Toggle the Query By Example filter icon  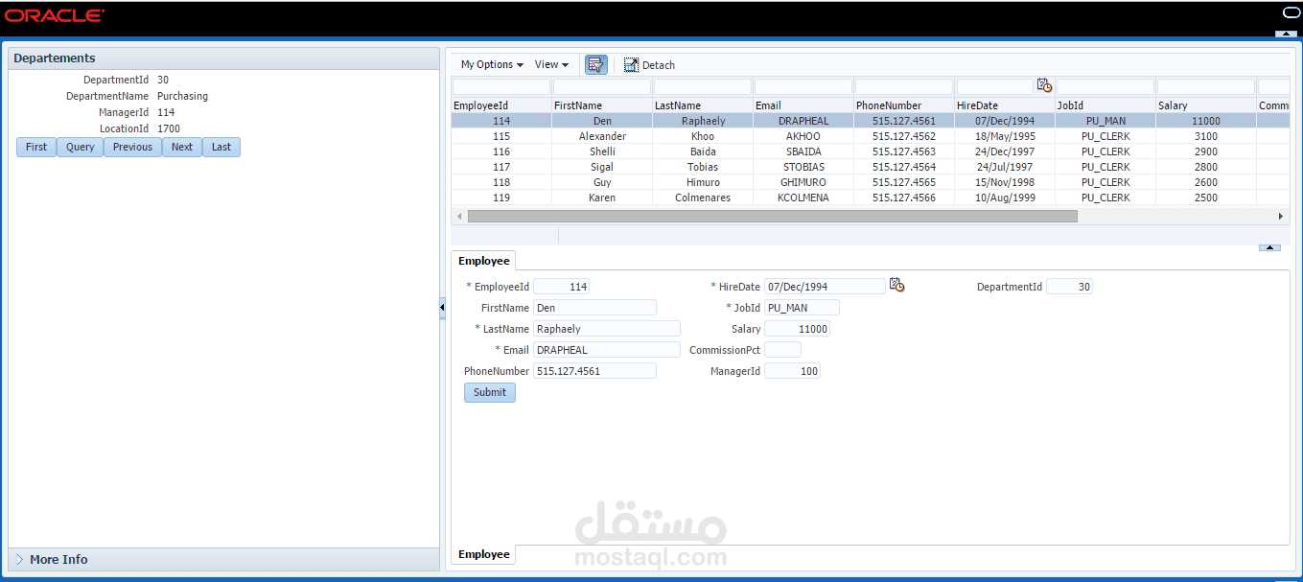coord(596,64)
